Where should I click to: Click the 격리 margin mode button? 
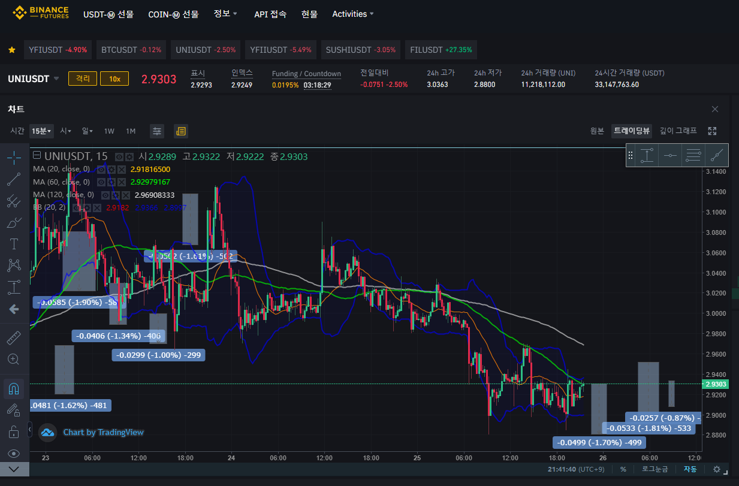click(x=83, y=79)
